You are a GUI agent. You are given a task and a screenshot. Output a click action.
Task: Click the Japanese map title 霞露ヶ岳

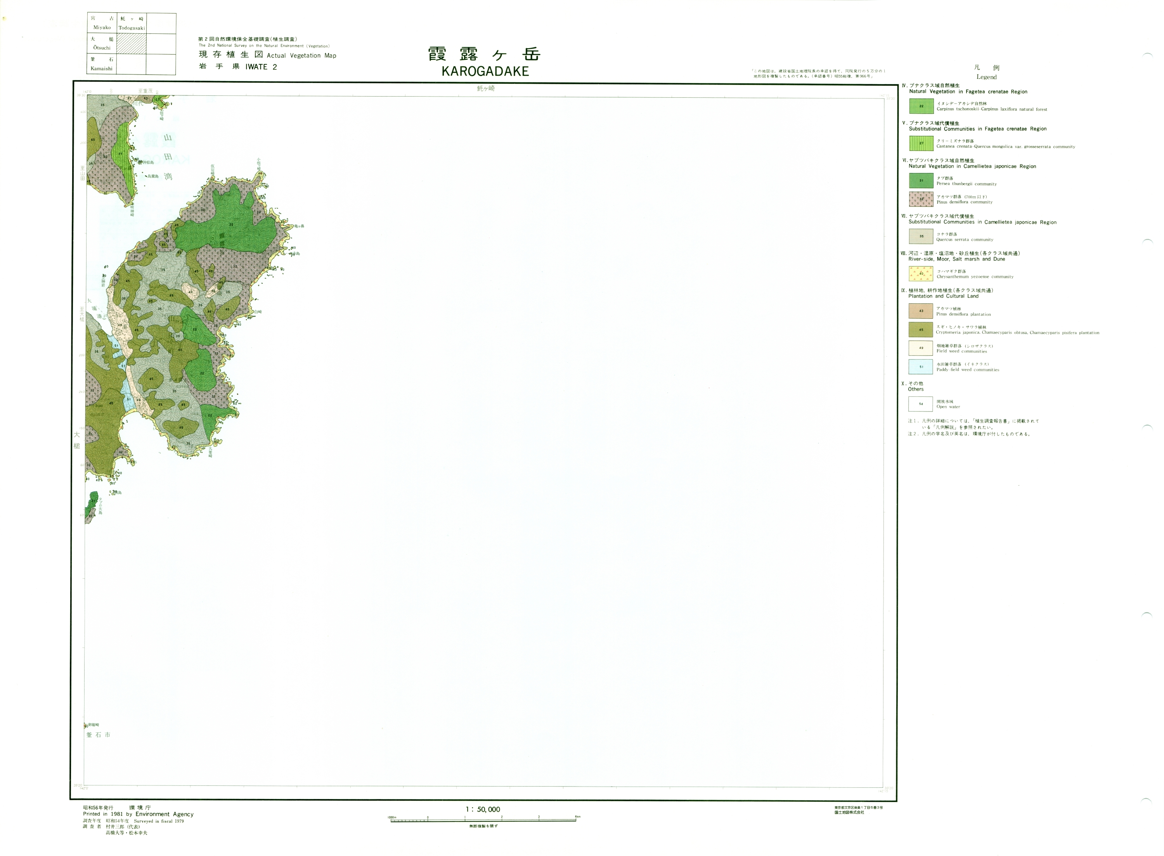484,54
